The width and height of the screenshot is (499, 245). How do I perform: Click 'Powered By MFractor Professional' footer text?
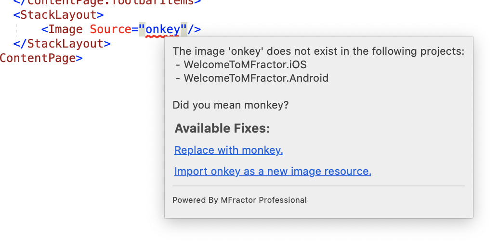pos(240,200)
